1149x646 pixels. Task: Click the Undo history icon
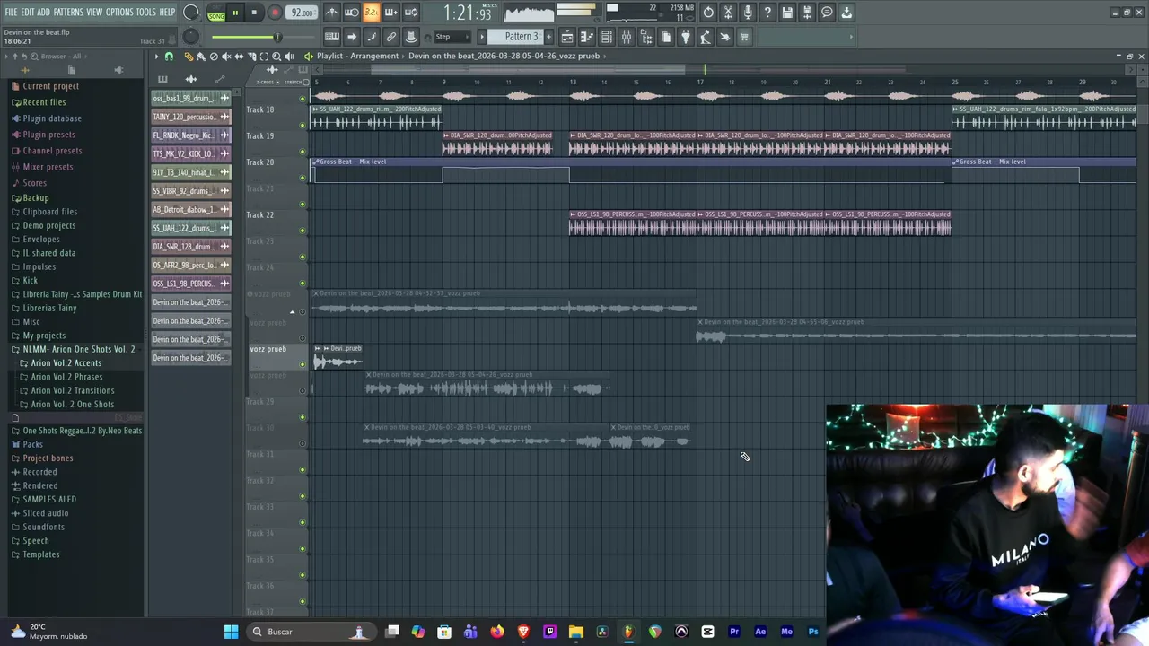(x=708, y=13)
